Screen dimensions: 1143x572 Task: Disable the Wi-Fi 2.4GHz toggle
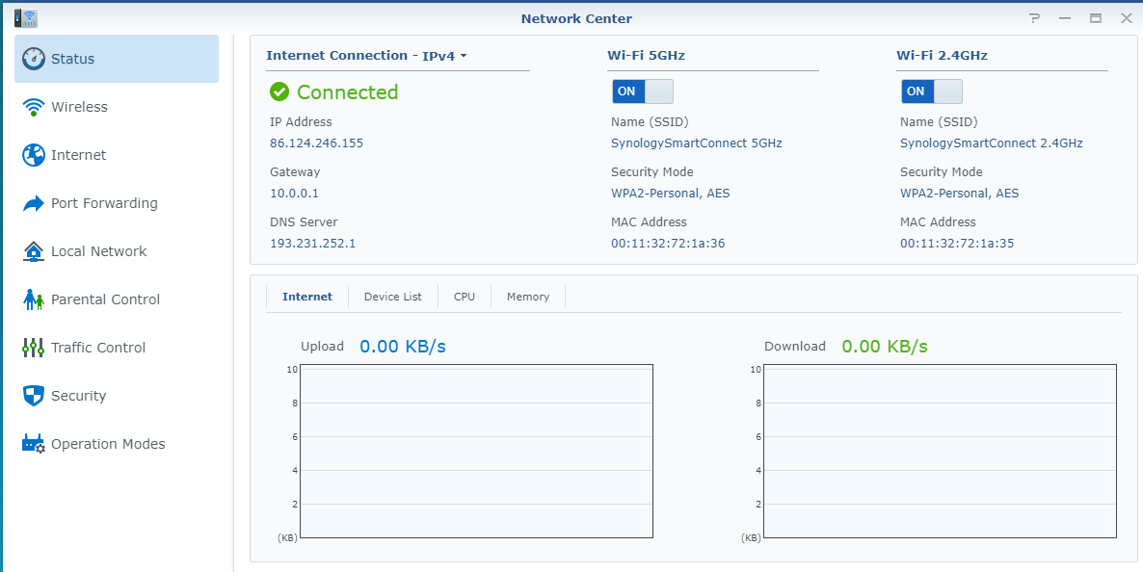click(931, 91)
